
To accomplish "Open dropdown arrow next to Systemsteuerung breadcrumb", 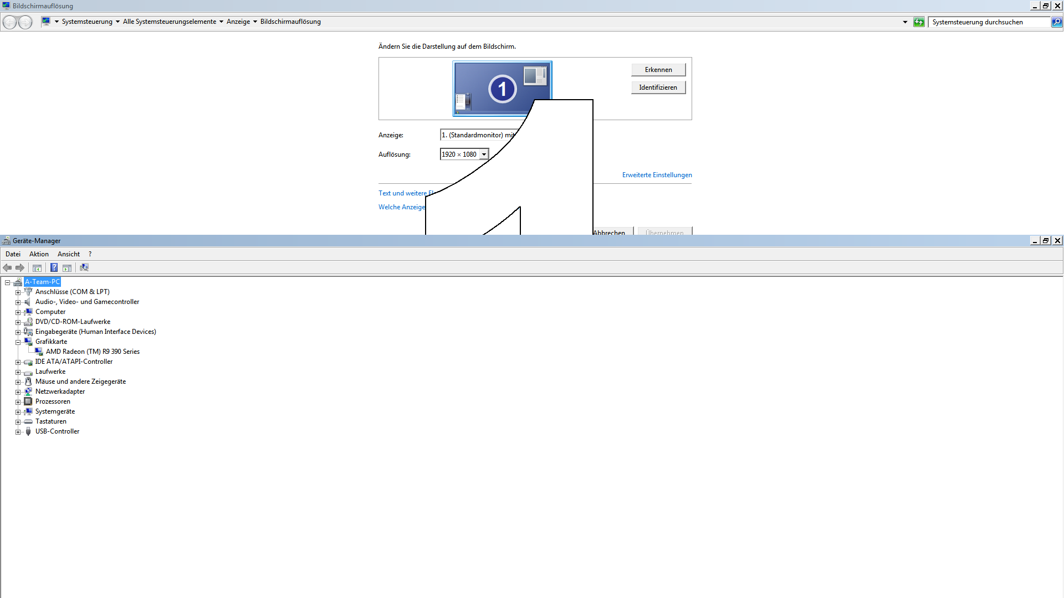I will [117, 22].
